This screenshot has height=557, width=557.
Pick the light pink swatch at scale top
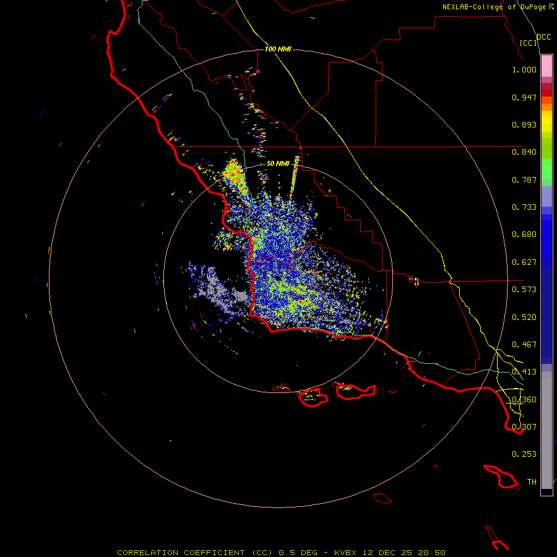pos(546,66)
